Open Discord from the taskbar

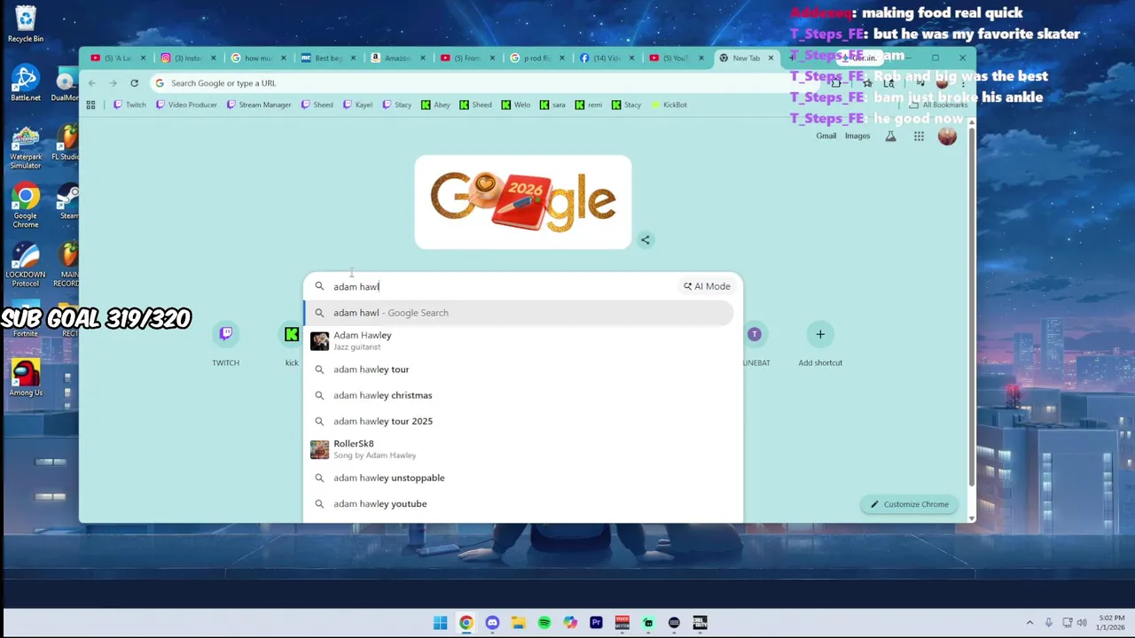(492, 623)
